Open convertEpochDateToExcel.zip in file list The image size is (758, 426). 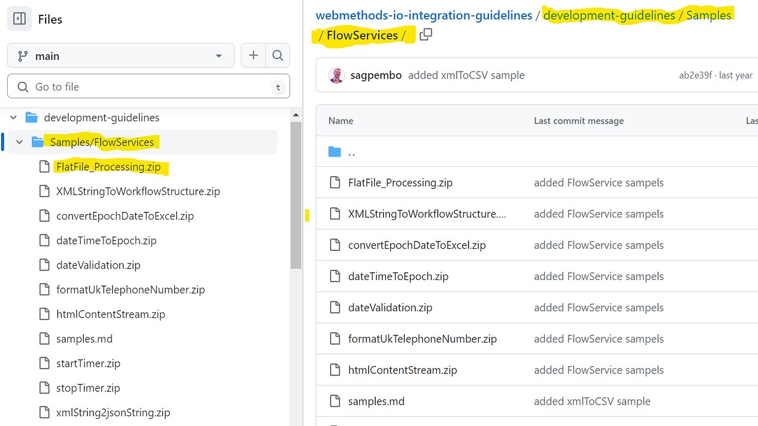pyautogui.click(x=417, y=245)
